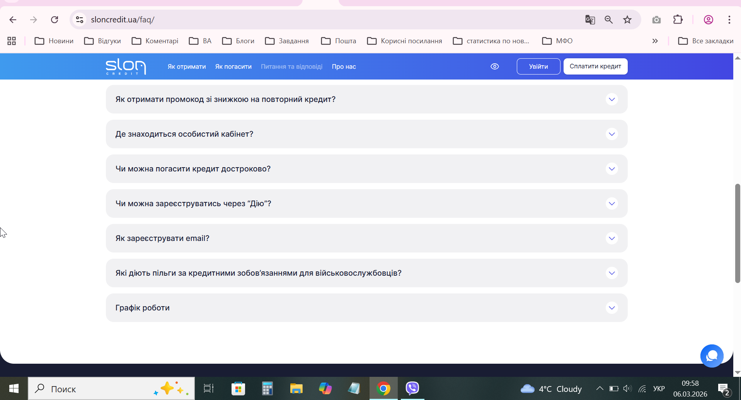Open the Chrome three-dot menu
The height and width of the screenshot is (400, 741).
(x=729, y=20)
